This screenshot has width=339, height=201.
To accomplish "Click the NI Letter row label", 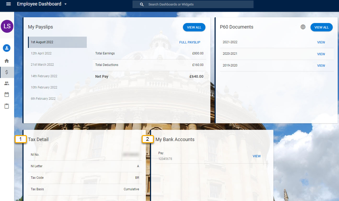I will (37, 166).
